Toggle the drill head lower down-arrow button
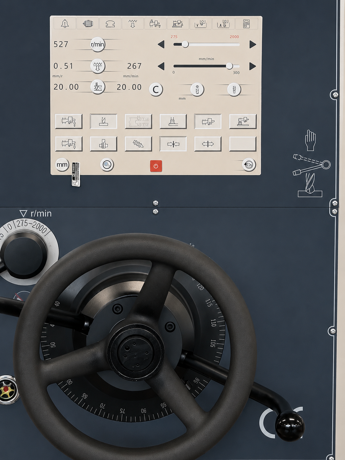 point(69,144)
